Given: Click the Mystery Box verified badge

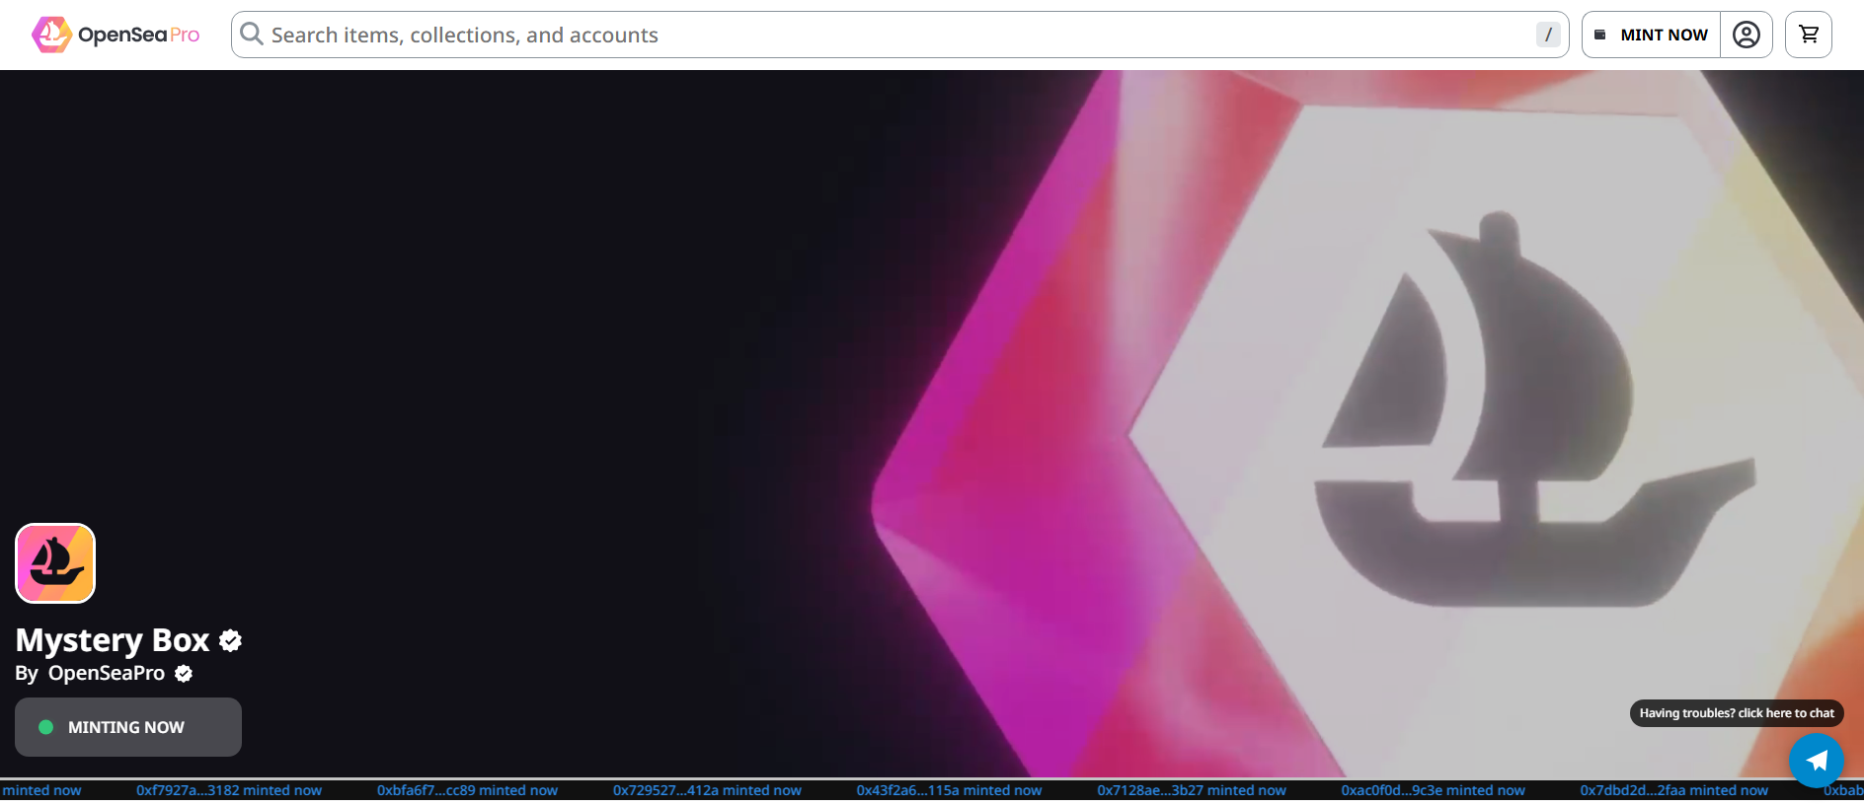Looking at the screenshot, I should [x=231, y=641].
